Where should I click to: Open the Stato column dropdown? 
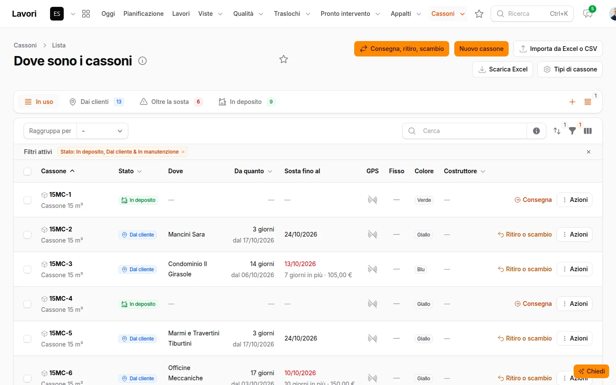click(130, 171)
